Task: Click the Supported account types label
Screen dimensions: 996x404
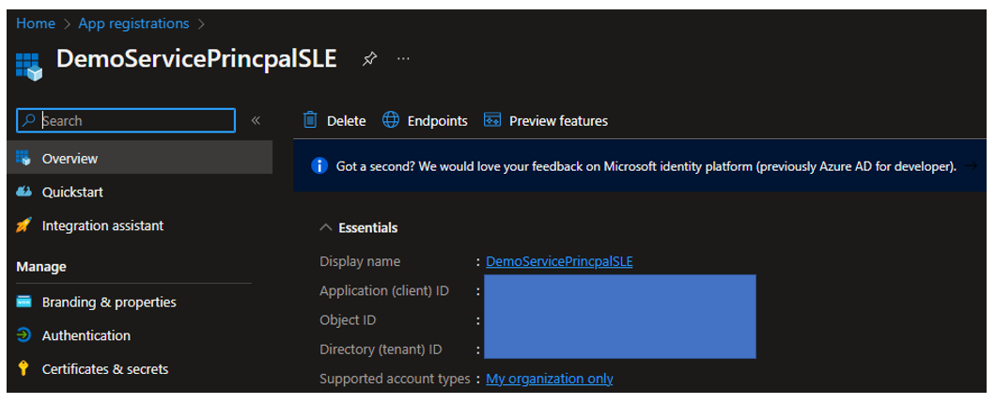Action: click(x=395, y=379)
